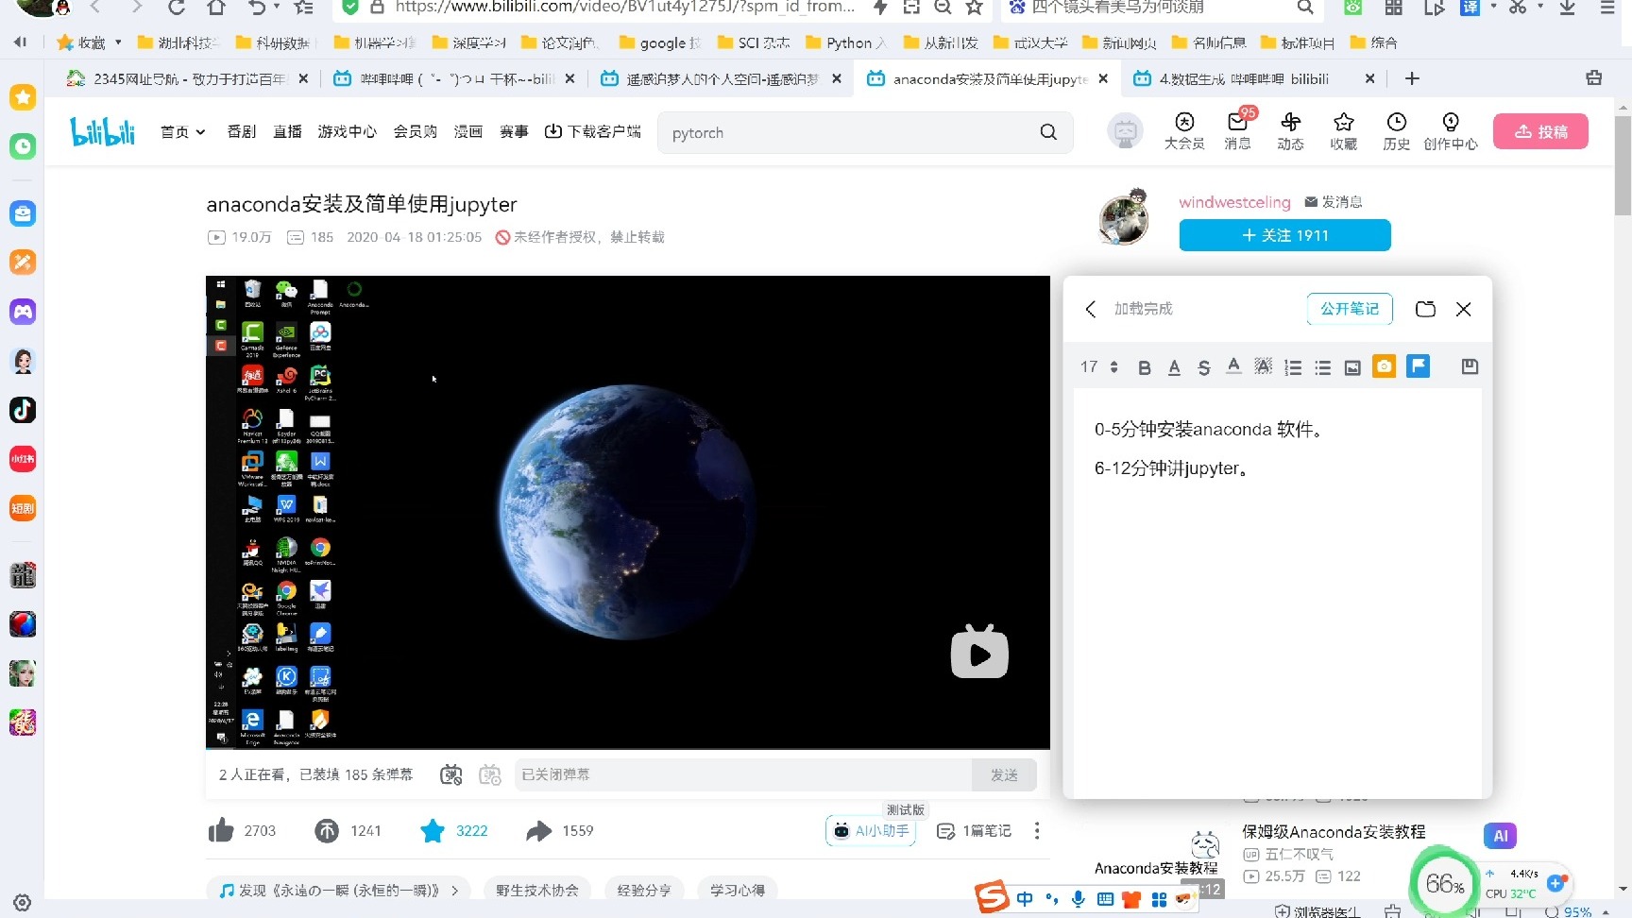Toggle bold text in the note editor
Image resolution: width=1632 pixels, height=918 pixels.
pos(1144,366)
